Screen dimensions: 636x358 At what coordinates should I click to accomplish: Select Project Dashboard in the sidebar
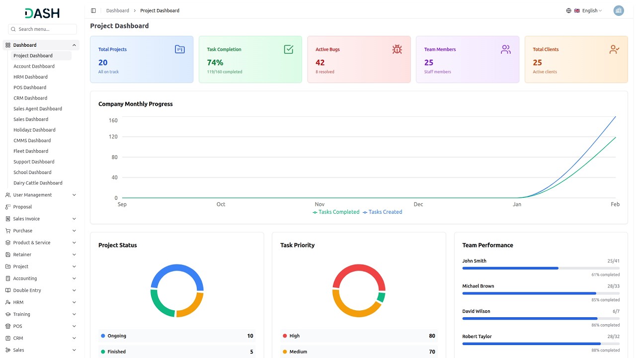pyautogui.click(x=41, y=56)
